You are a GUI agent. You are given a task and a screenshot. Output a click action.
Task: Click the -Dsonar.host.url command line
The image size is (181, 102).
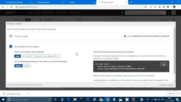point(115,66)
